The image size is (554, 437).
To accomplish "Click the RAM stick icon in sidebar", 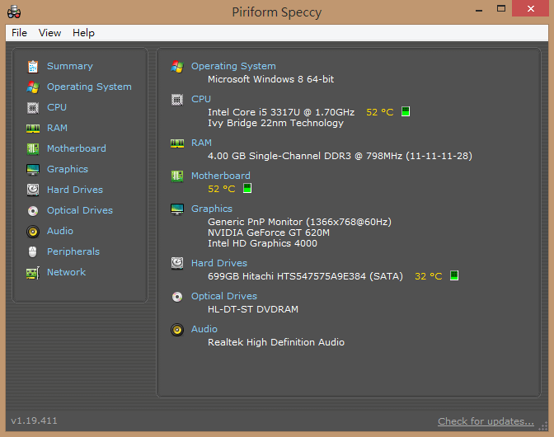I will (33, 129).
